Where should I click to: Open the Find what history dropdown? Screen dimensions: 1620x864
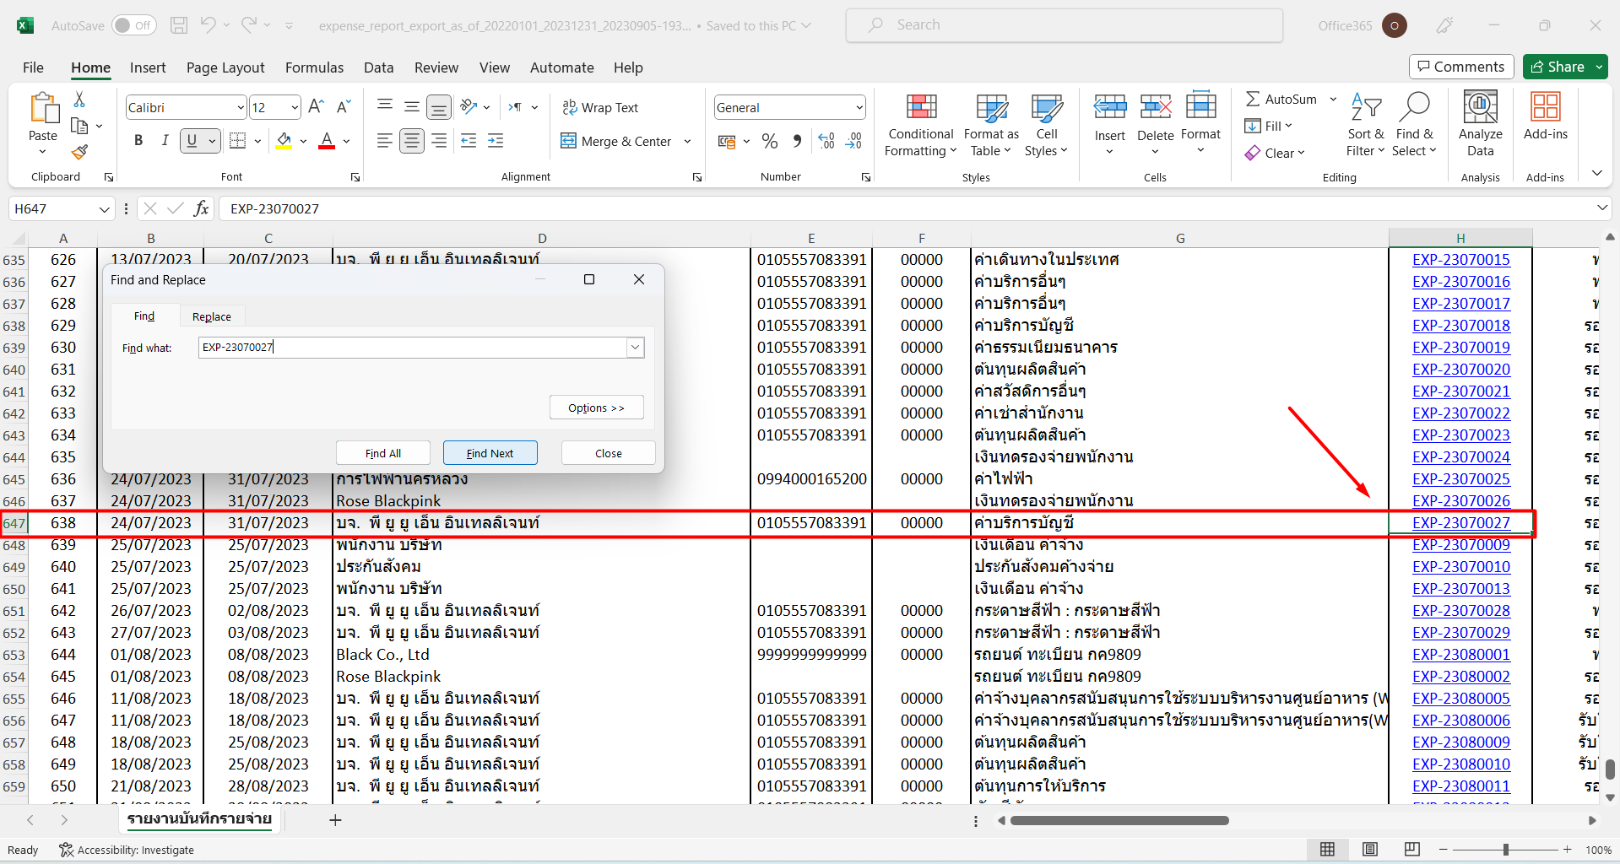pos(635,347)
